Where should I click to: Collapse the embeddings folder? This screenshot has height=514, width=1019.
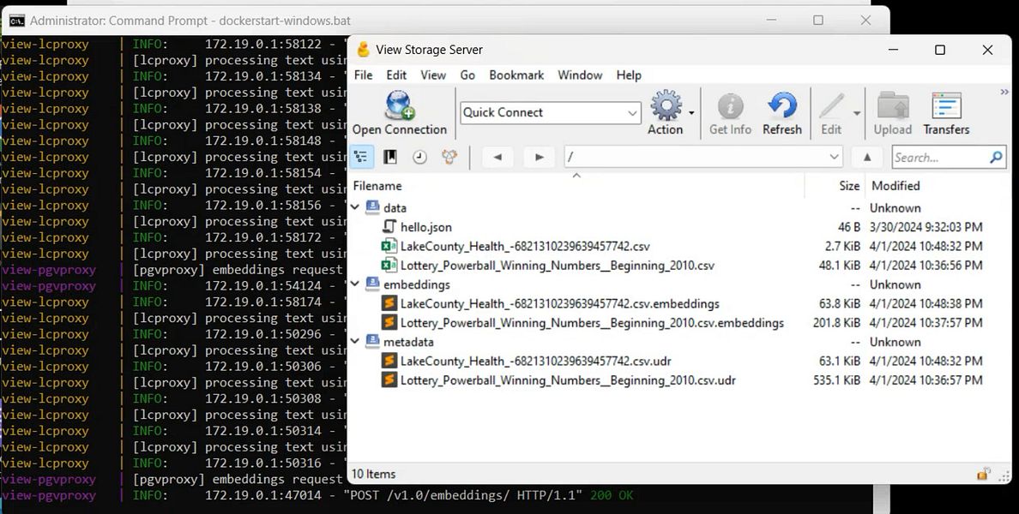[355, 284]
